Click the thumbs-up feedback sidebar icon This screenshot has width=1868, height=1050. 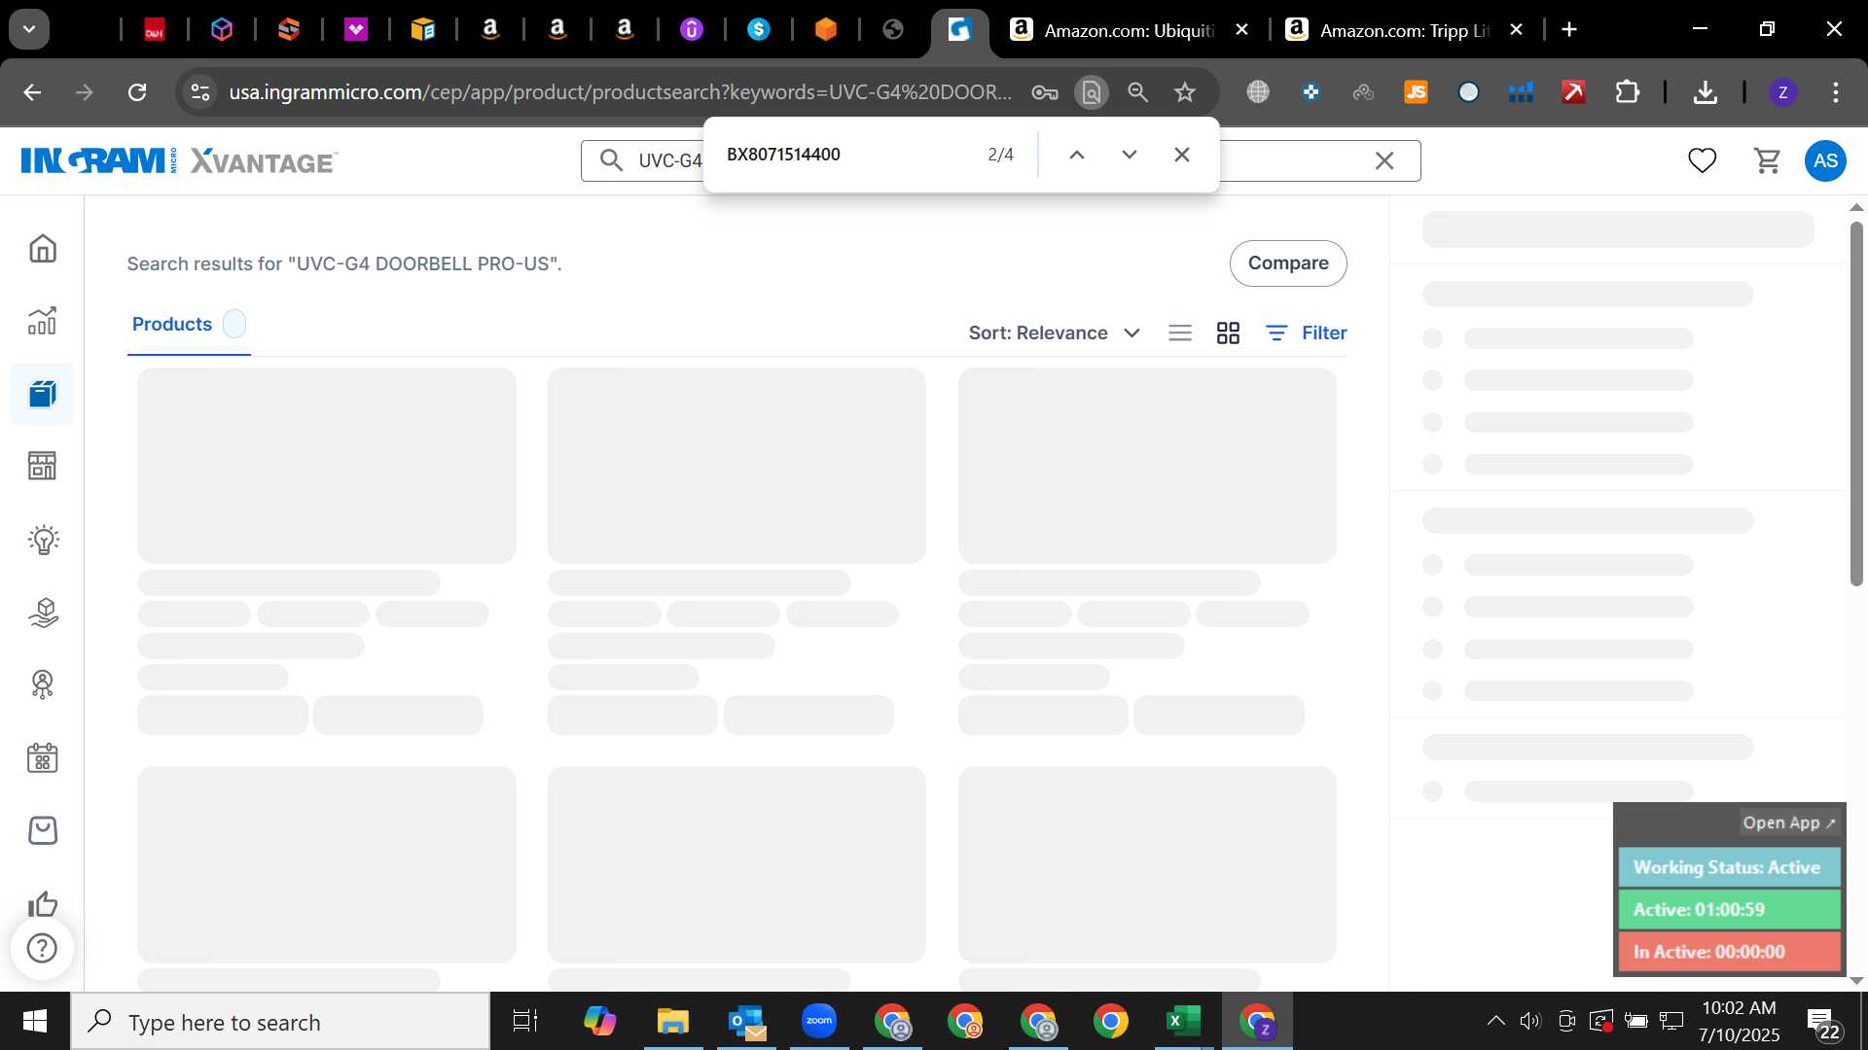click(x=43, y=904)
